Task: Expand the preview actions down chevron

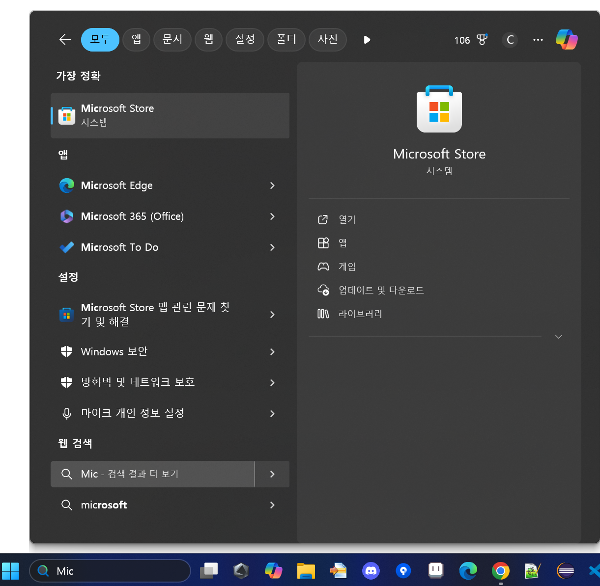Action: (559, 337)
